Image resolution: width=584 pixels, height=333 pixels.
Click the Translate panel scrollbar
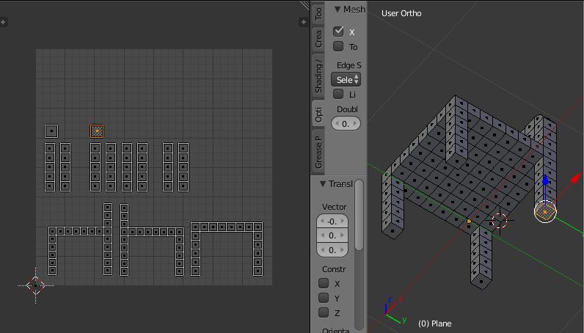pos(359,215)
